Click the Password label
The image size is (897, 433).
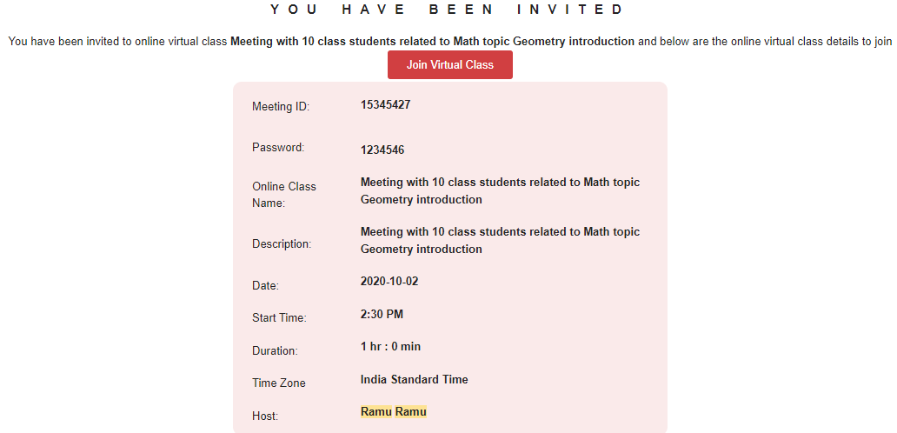click(x=279, y=147)
